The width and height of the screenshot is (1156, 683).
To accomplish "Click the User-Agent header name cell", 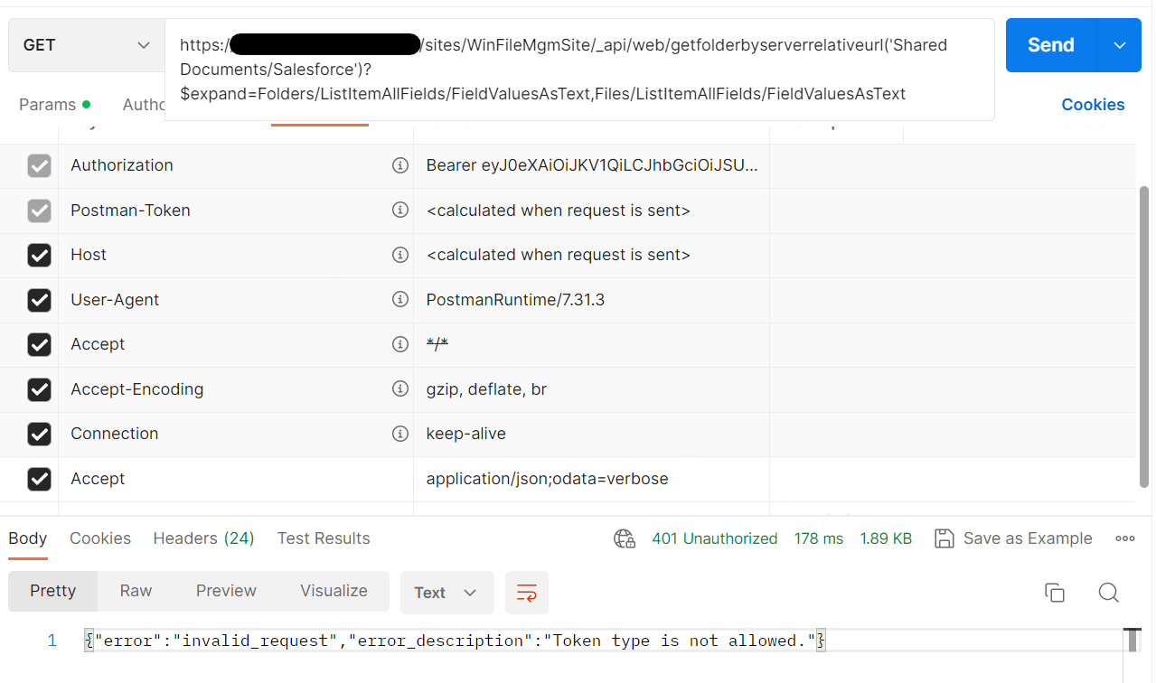I will pos(236,300).
